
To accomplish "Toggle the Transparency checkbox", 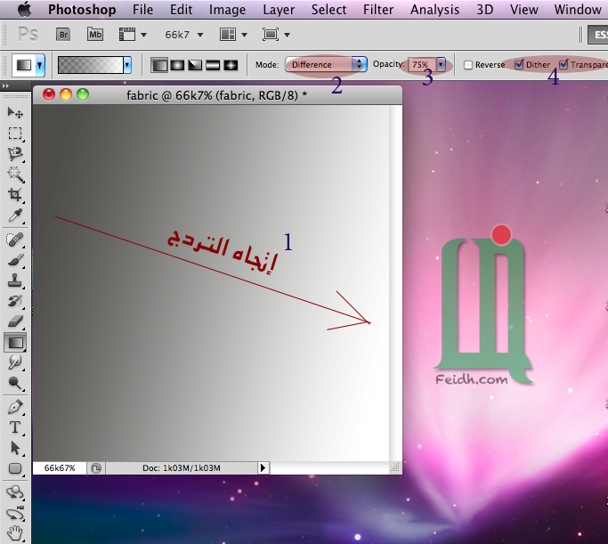I will pos(563,64).
